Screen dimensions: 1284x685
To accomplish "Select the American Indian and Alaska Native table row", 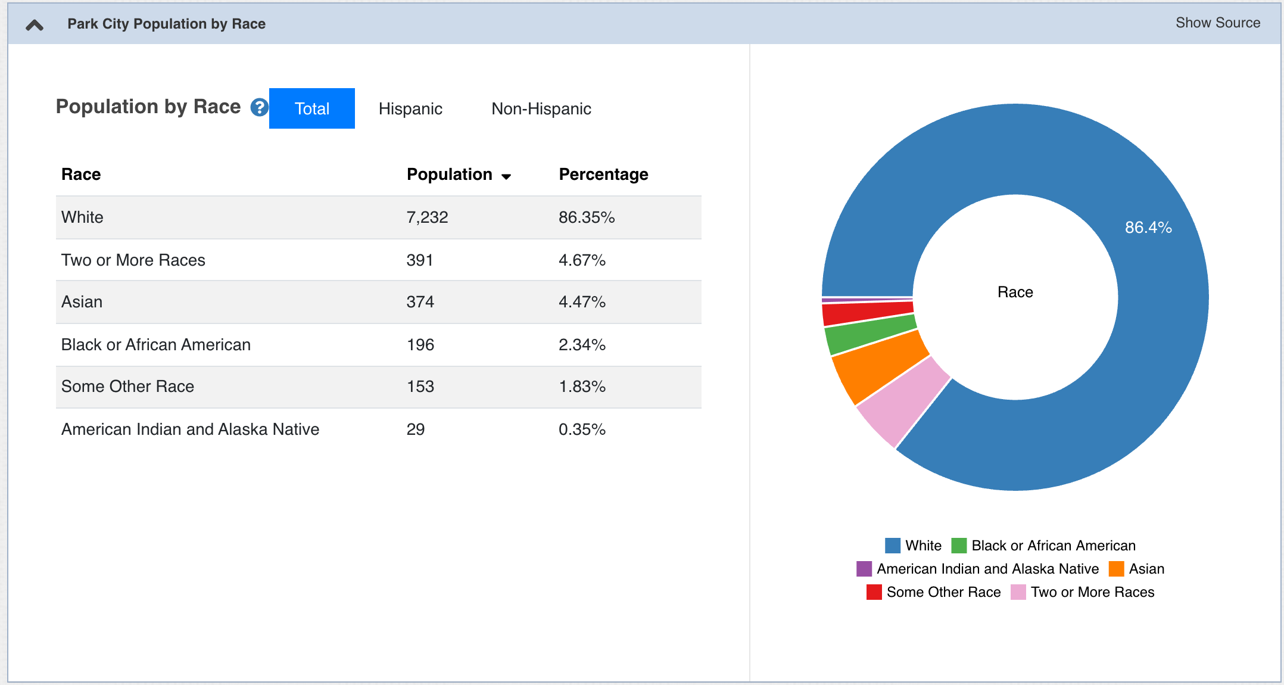I will [x=379, y=429].
